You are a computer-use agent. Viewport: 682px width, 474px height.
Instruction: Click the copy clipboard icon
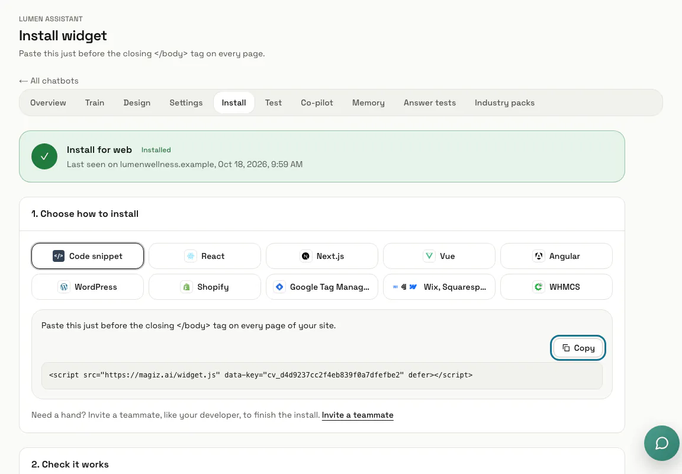(x=566, y=348)
